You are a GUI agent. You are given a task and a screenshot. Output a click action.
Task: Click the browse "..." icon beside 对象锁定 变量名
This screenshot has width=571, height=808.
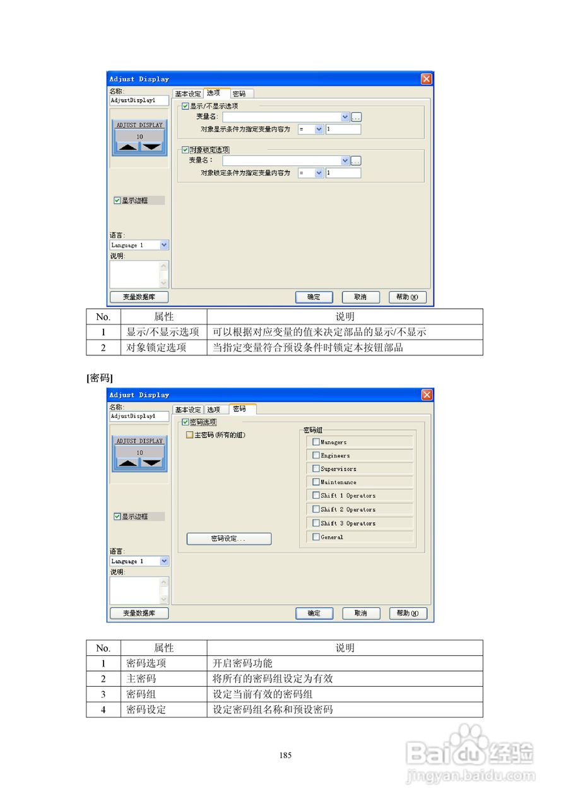356,160
